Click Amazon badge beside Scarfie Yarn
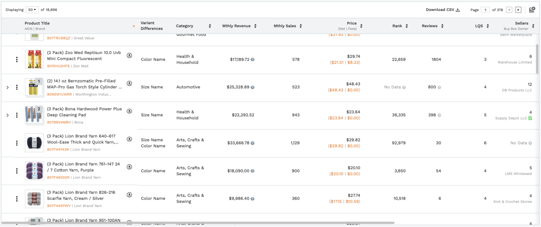Screen dimensions: 541x227 129,195
